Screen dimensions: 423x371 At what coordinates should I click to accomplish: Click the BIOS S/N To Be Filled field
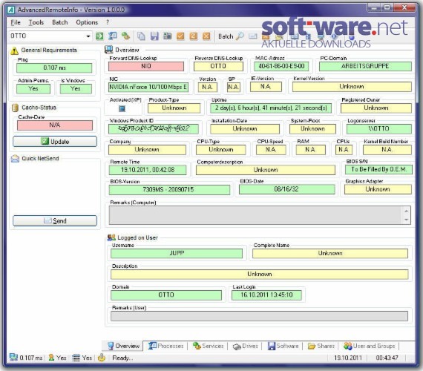pos(378,170)
